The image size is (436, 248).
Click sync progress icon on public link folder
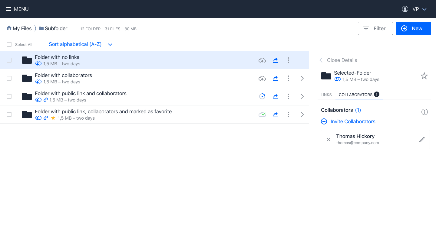point(262,96)
